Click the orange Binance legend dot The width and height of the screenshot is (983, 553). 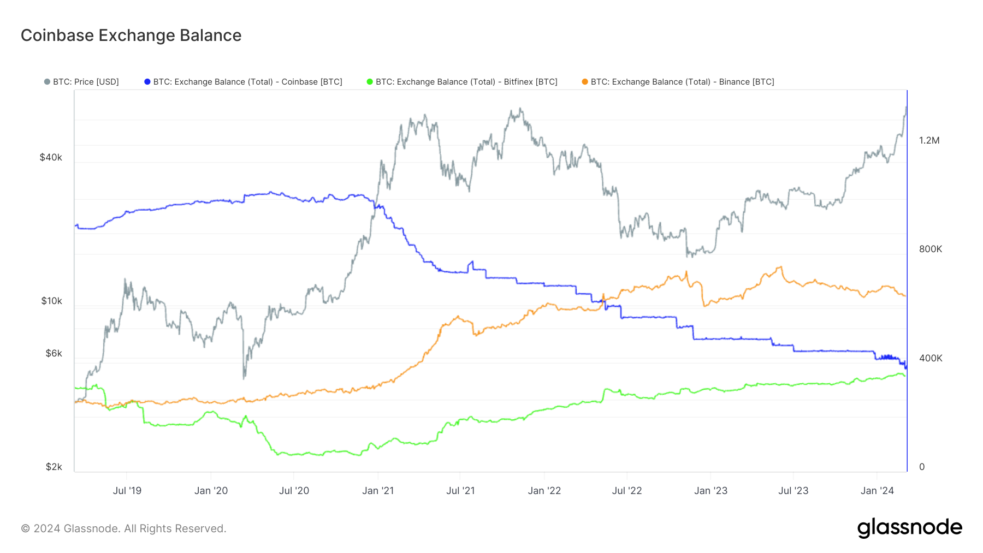[x=585, y=82]
